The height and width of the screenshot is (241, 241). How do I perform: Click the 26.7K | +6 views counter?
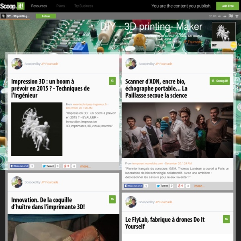coord(215,16)
